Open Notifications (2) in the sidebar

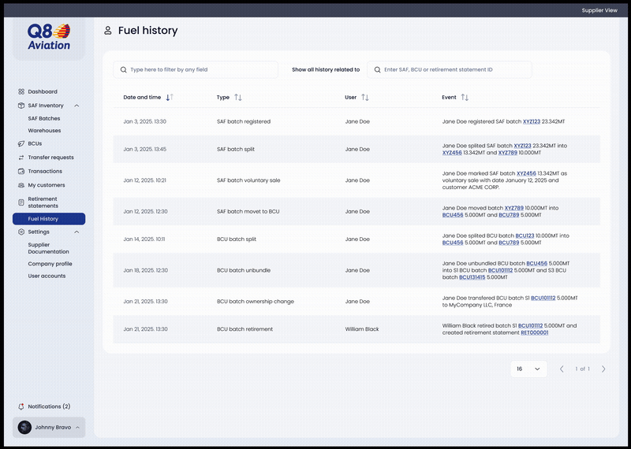click(x=49, y=406)
